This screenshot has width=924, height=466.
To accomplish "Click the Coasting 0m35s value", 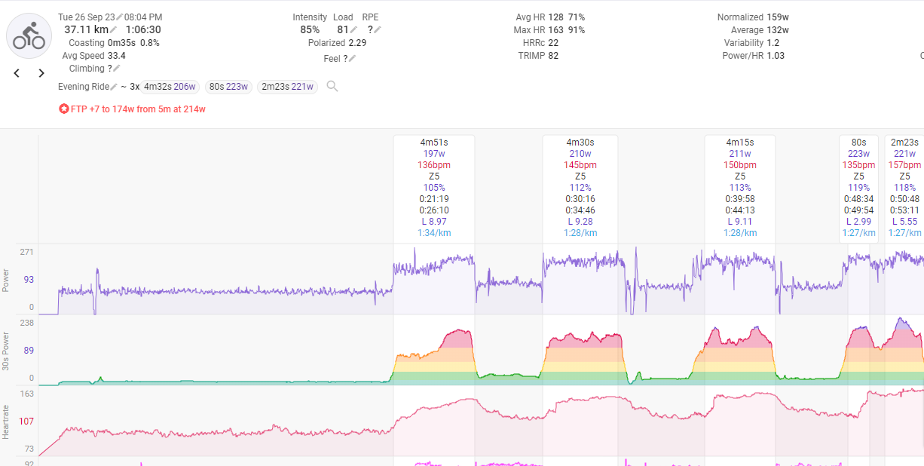I will point(123,43).
